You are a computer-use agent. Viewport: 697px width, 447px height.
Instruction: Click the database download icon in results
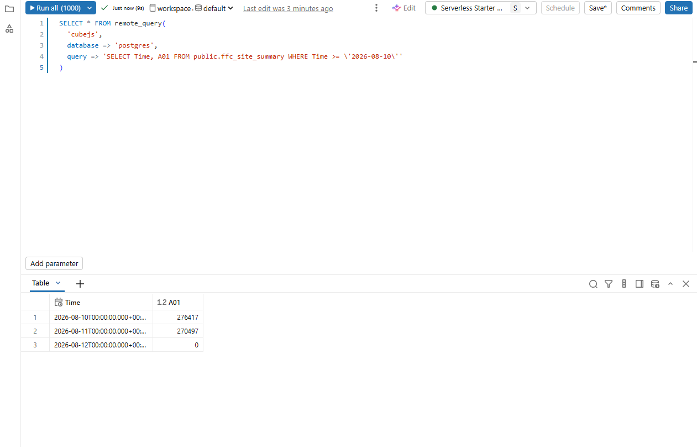coord(655,284)
